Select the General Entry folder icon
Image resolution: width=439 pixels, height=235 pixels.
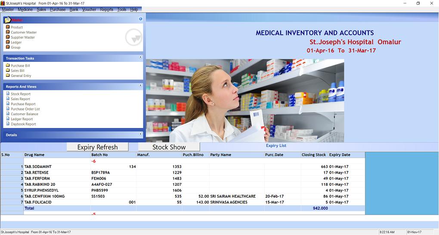click(8, 76)
